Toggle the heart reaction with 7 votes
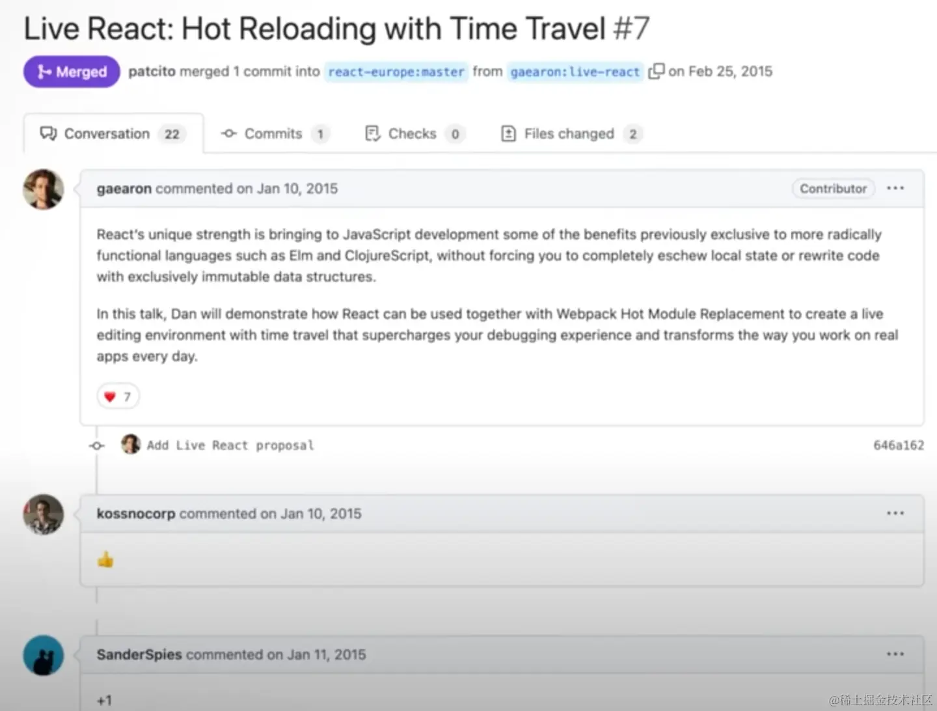937x711 pixels. [x=118, y=397]
